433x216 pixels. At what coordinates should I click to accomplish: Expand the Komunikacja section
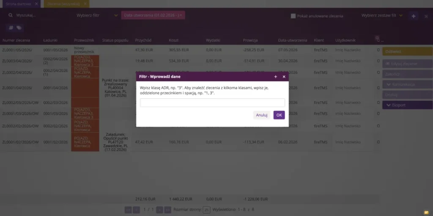(407, 84)
